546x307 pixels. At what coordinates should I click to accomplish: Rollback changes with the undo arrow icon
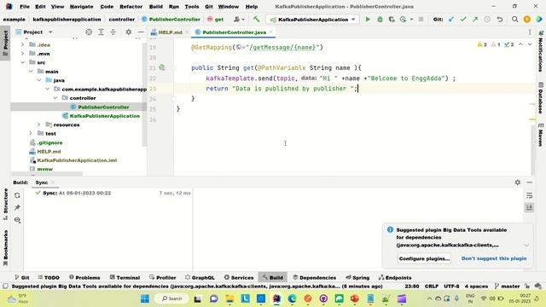(x=500, y=20)
